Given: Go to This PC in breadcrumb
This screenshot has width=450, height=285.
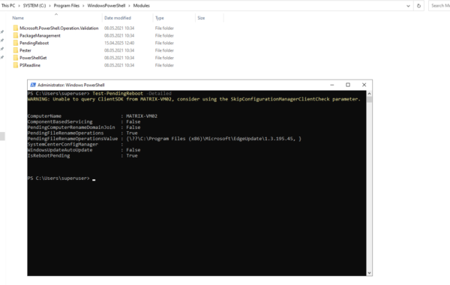Looking at the screenshot, I should click(8, 5).
